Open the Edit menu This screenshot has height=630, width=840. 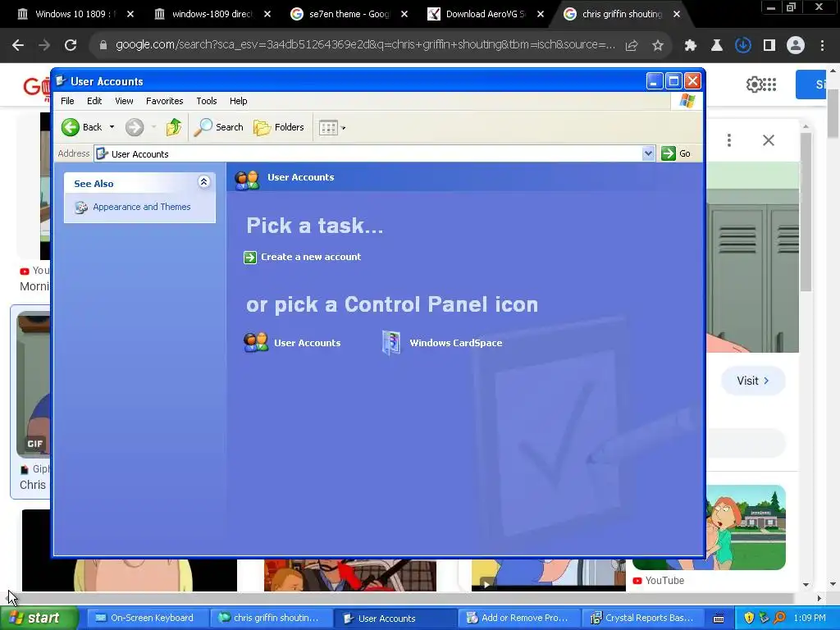pos(94,101)
